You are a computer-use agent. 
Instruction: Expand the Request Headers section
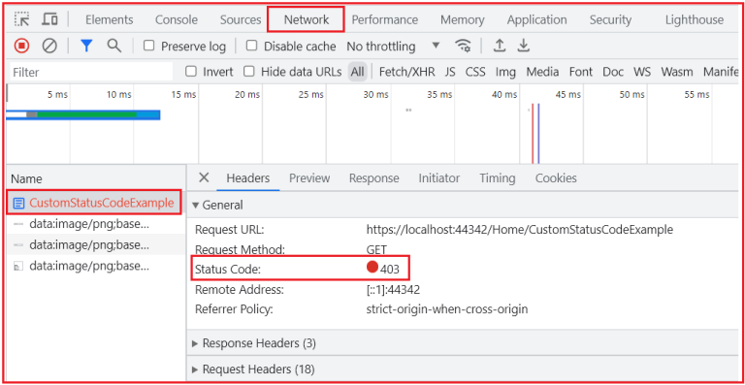(x=253, y=369)
